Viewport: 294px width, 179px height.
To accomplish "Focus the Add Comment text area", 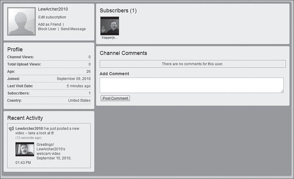I will pos(191,85).
